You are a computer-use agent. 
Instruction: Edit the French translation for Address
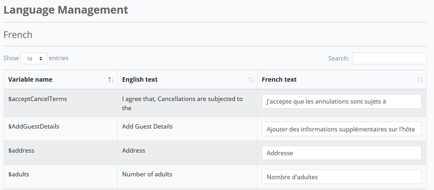341,153
